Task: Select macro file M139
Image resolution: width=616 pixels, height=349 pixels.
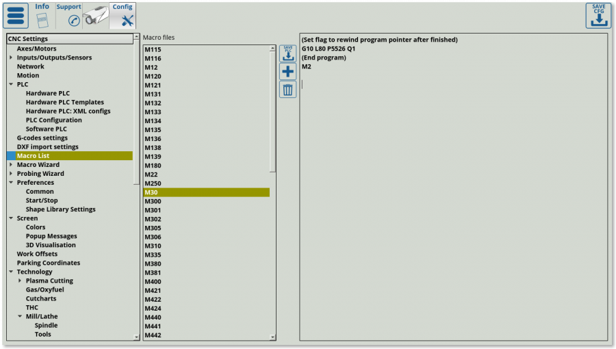Action: tap(207, 157)
